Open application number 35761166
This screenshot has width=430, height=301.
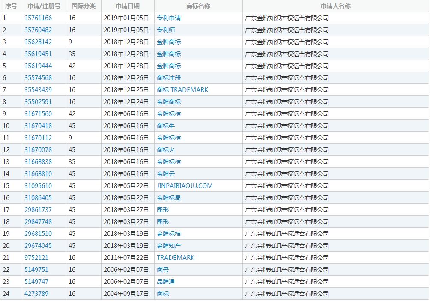point(38,18)
